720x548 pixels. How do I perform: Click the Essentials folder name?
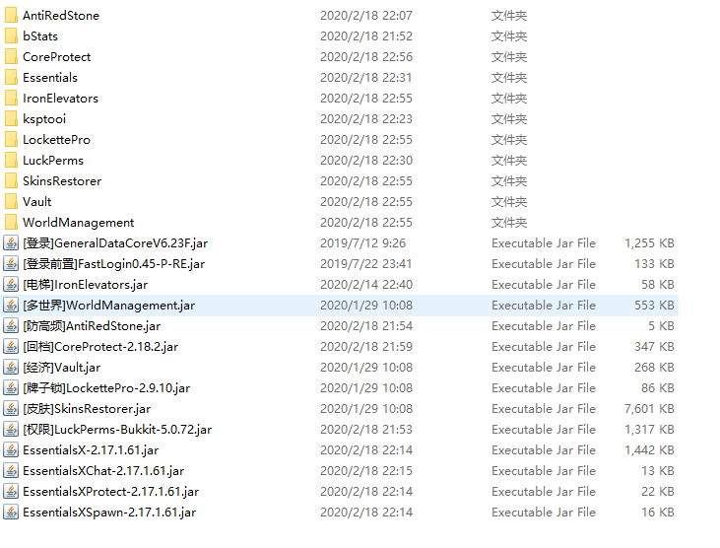coord(50,77)
